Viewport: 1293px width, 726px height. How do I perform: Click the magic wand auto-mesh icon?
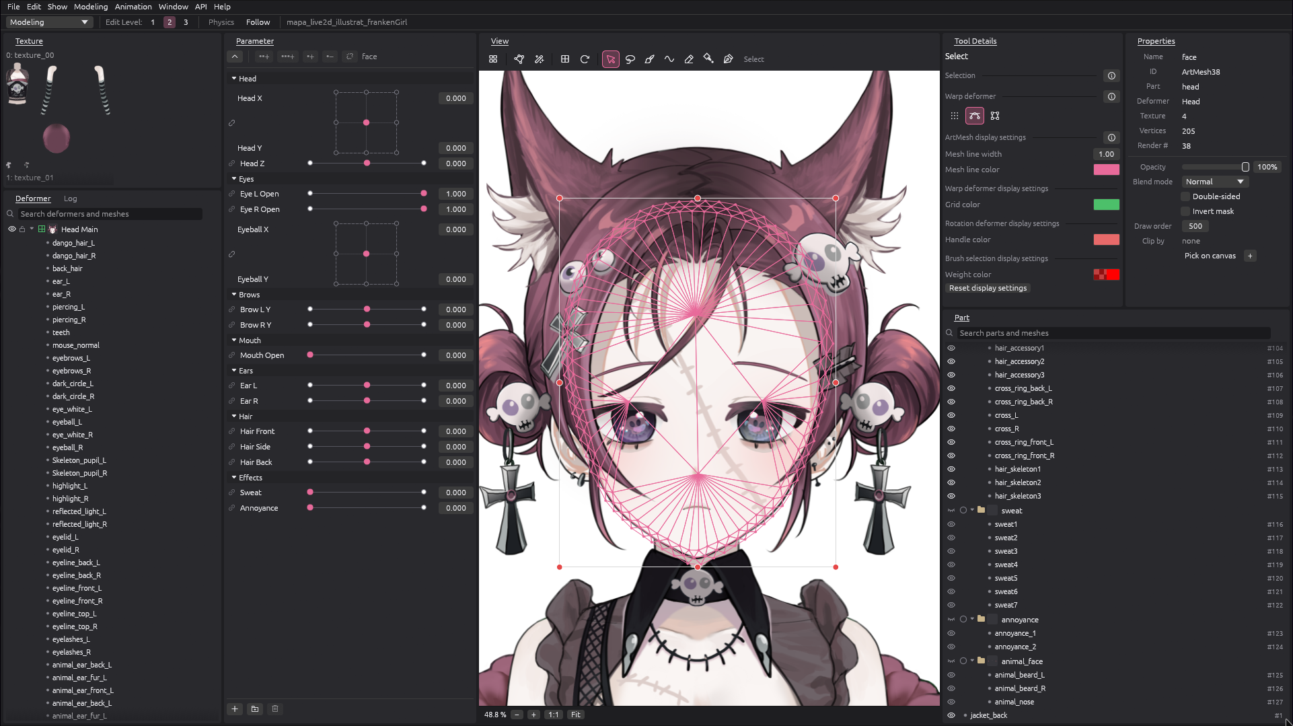tap(539, 59)
